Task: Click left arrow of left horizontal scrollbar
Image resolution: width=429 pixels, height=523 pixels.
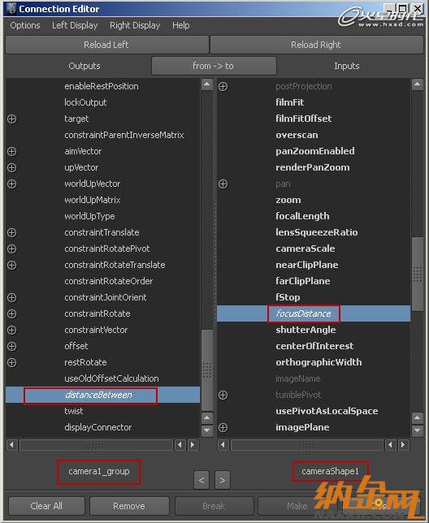Action: pos(11,444)
